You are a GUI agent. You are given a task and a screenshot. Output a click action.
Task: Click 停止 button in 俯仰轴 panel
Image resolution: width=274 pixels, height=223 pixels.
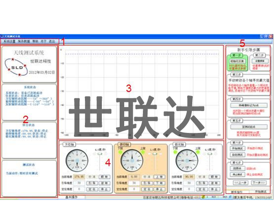pos(159,189)
